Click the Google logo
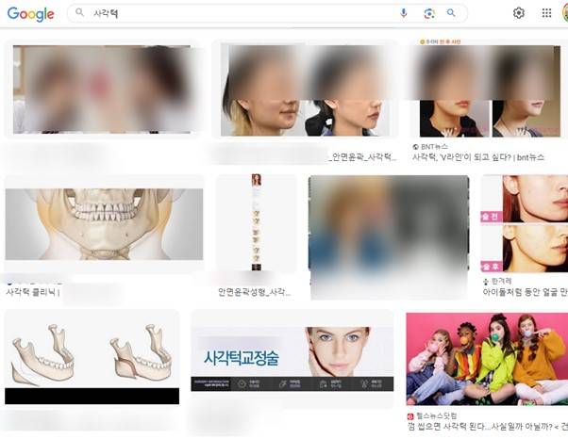 click(31, 14)
